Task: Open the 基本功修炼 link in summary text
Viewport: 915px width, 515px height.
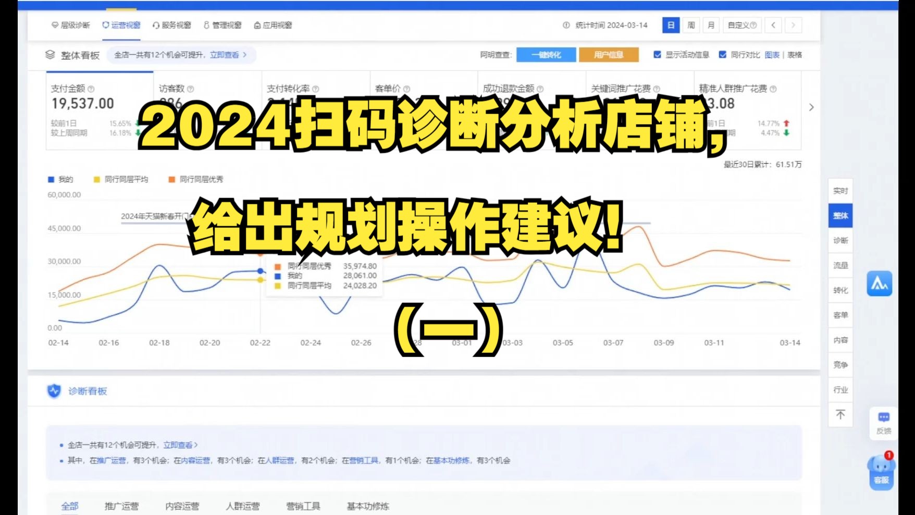Action: pyautogui.click(x=451, y=461)
